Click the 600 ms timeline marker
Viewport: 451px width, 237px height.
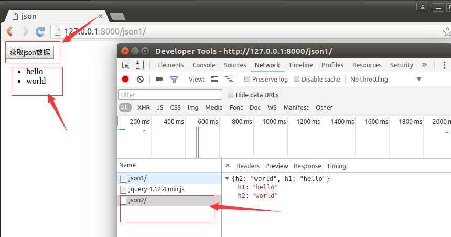point(208,122)
